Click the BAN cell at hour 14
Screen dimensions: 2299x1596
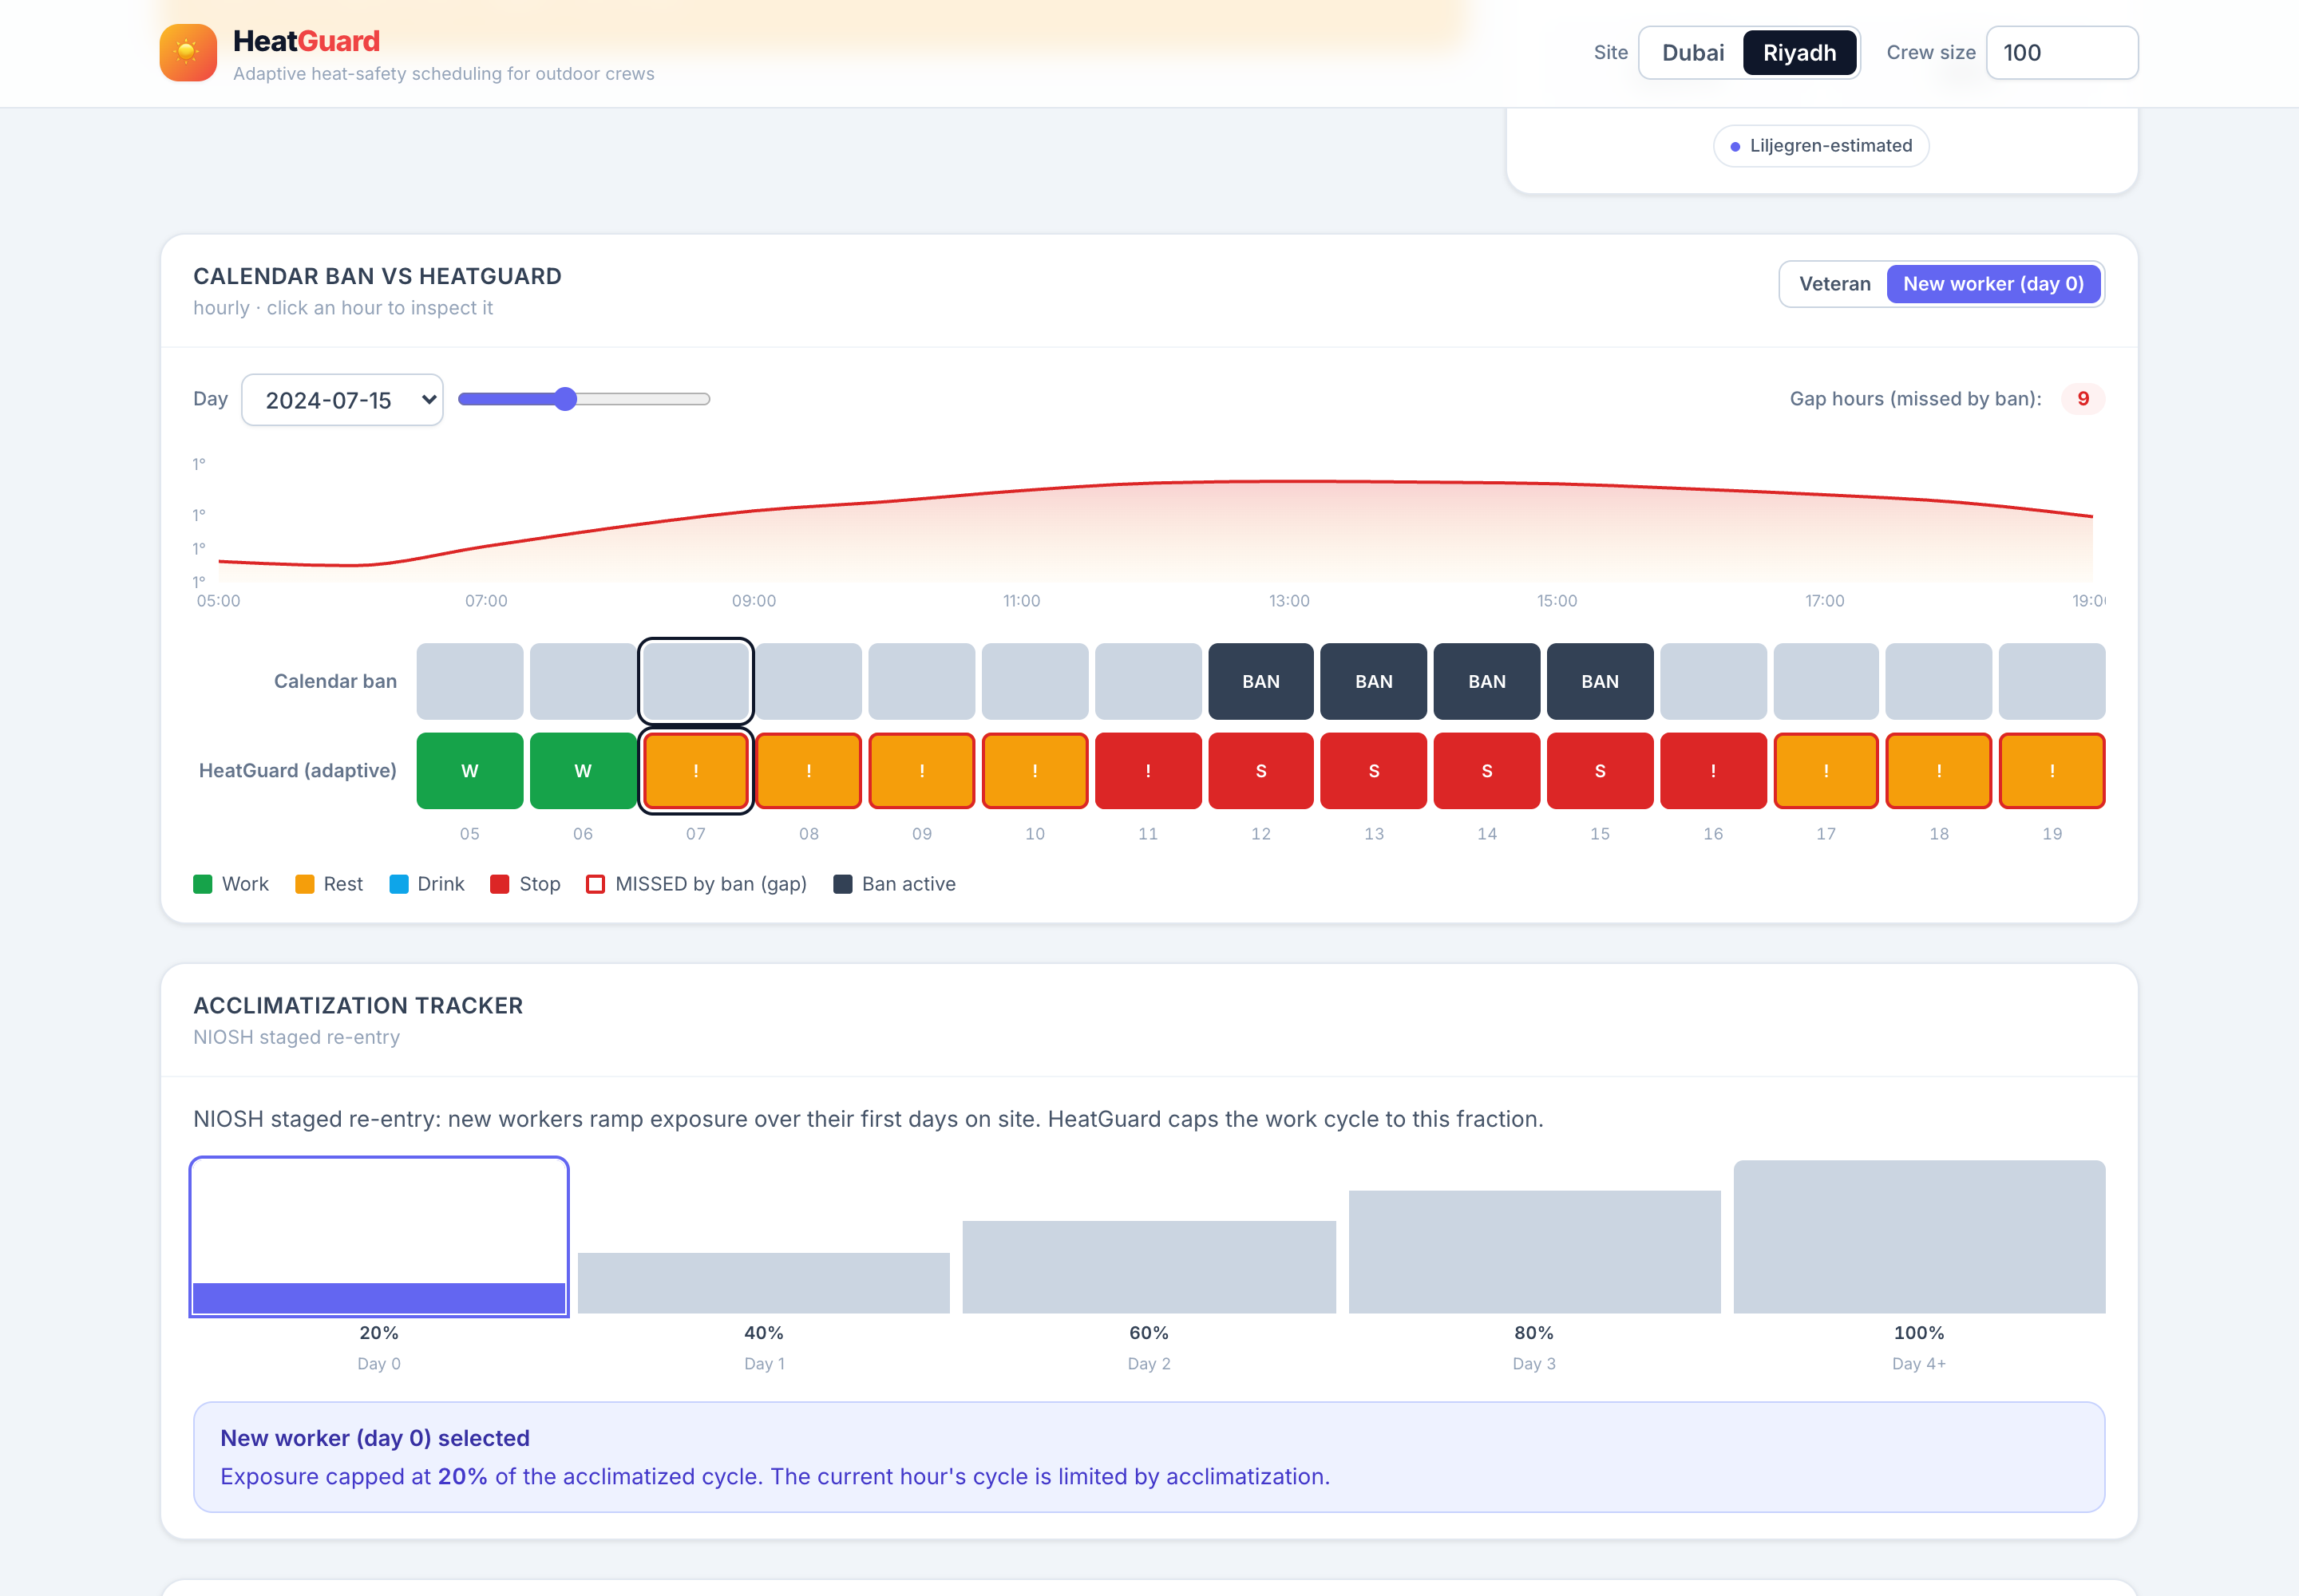[1486, 681]
